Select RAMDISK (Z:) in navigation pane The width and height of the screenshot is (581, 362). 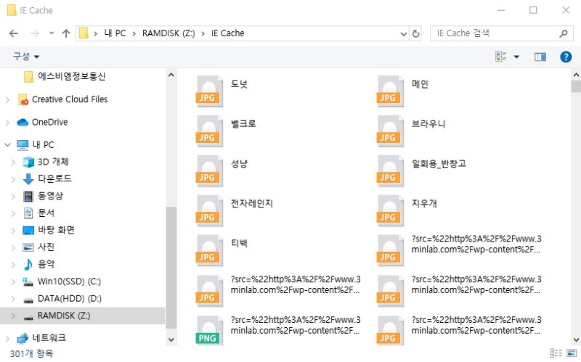tap(64, 316)
